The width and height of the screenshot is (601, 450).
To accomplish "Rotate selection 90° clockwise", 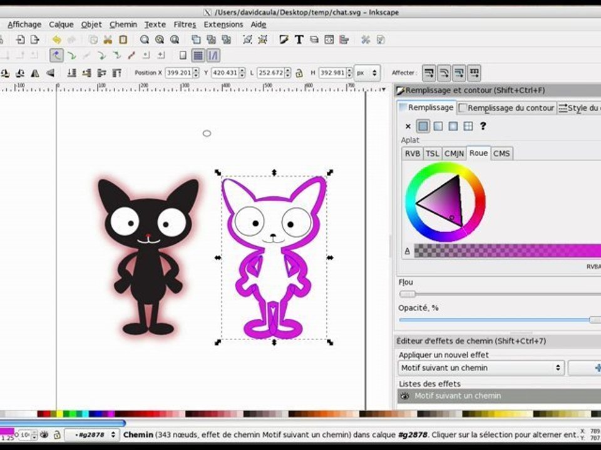I will [20, 72].
